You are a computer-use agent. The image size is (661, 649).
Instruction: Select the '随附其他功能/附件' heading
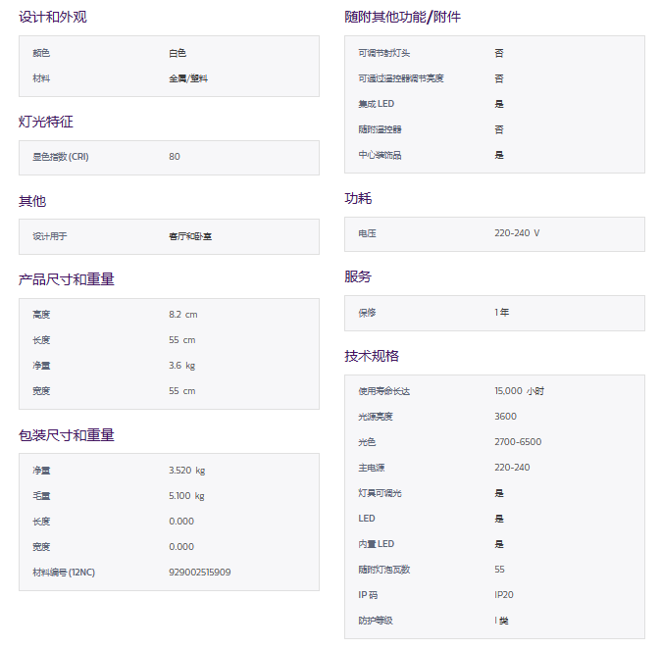click(x=403, y=17)
